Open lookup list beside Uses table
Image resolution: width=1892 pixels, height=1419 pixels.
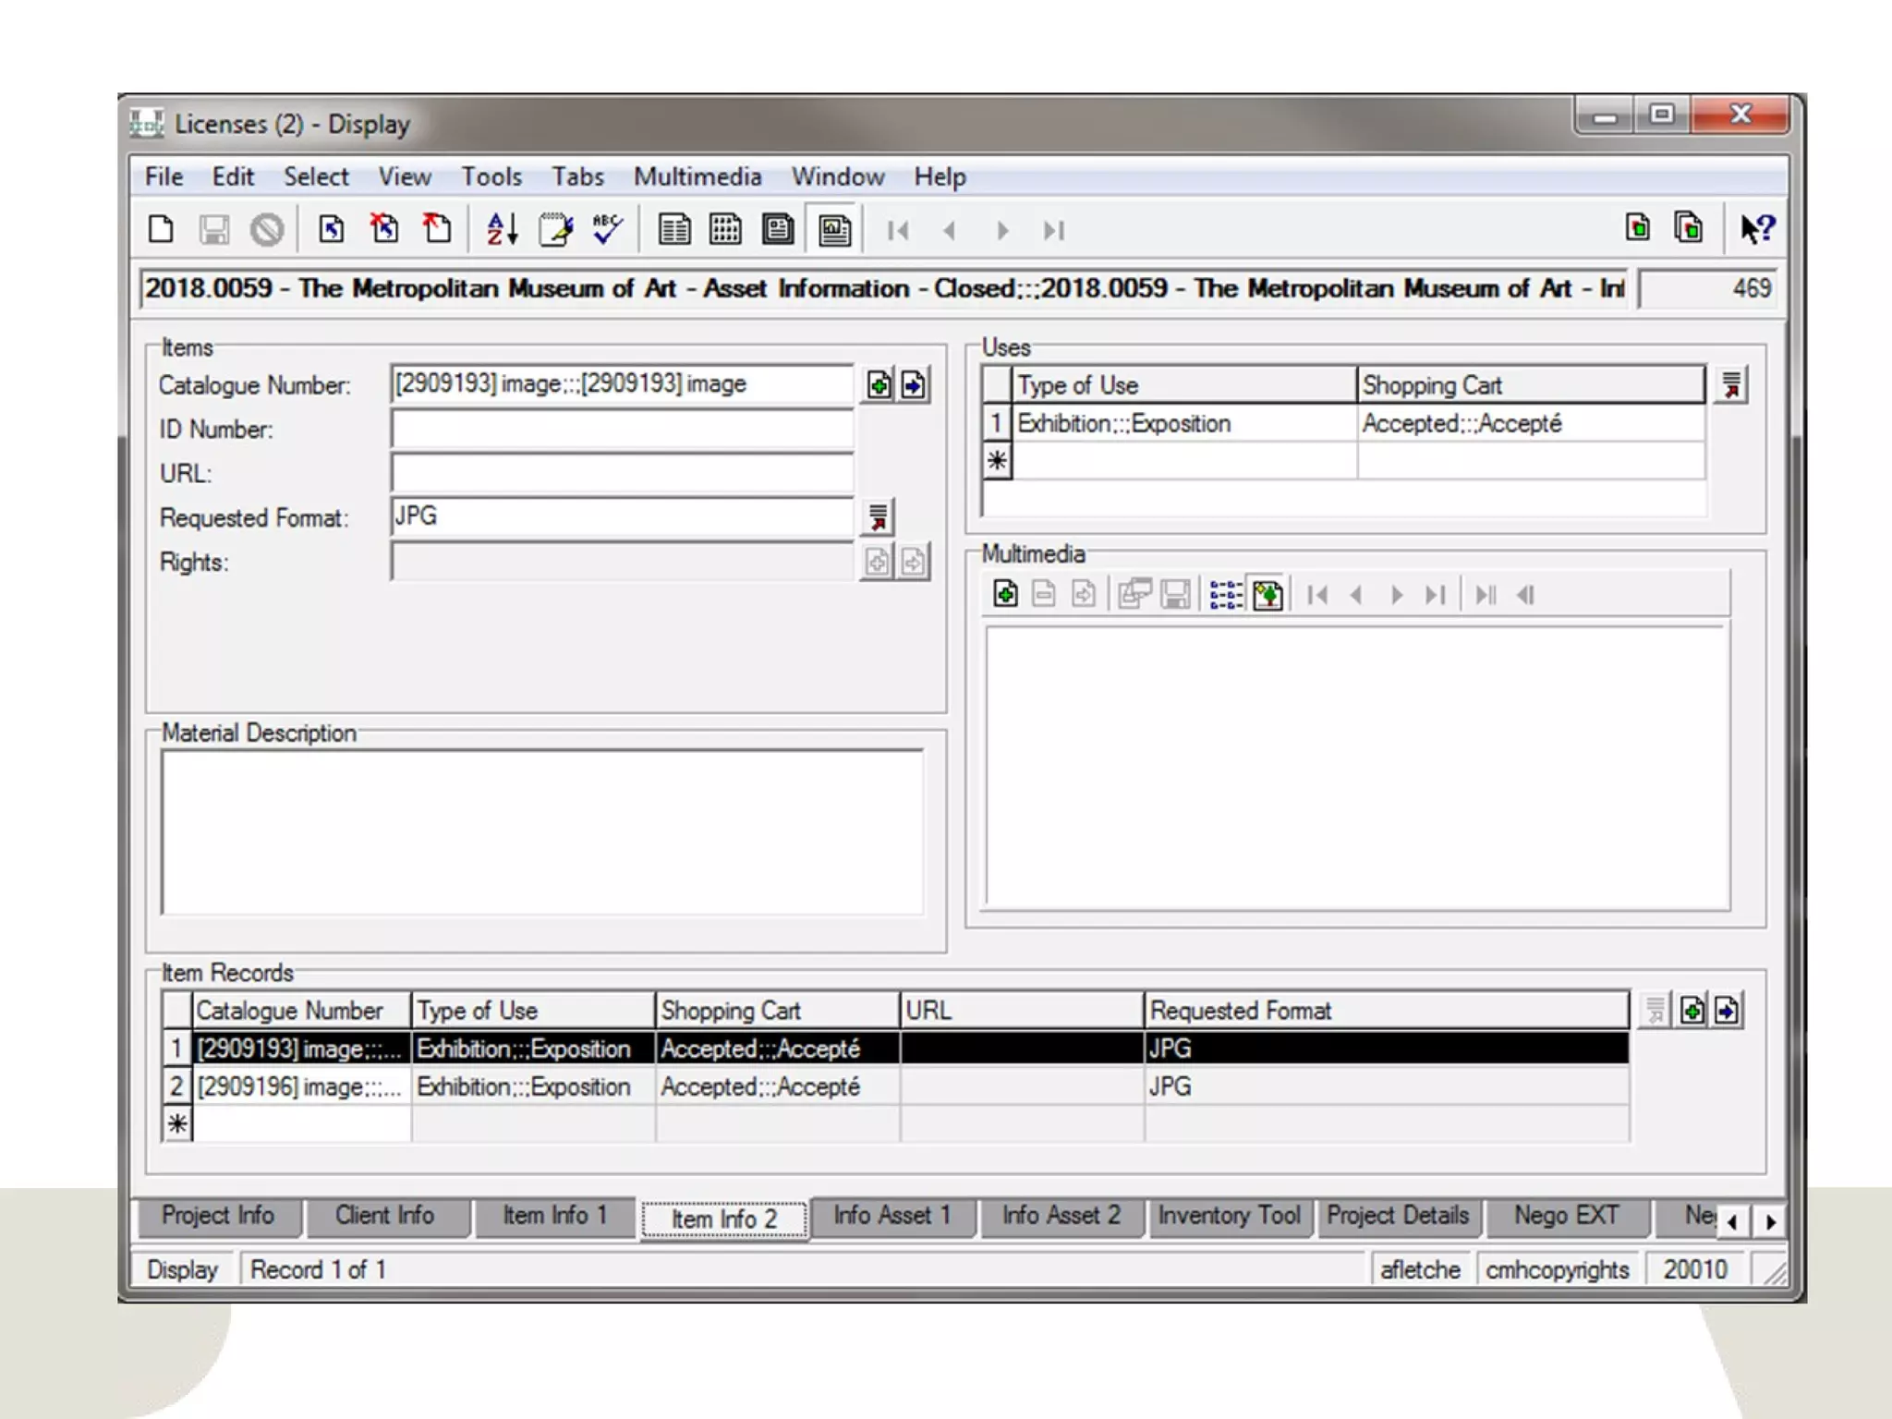1731,385
